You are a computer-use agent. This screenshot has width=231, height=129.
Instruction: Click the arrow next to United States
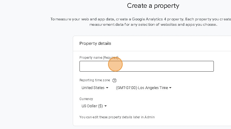click(x=107, y=88)
